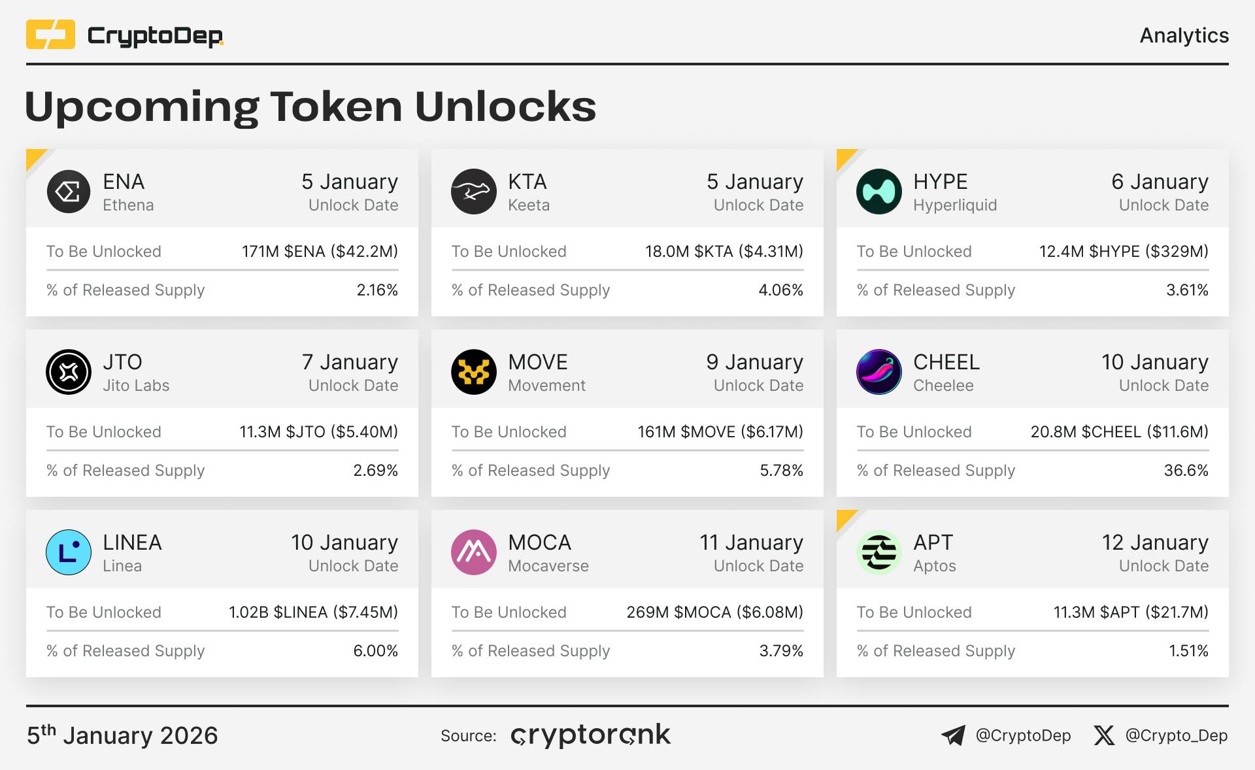Select the Analytics label in header
This screenshot has height=770, width=1255.
click(x=1184, y=35)
